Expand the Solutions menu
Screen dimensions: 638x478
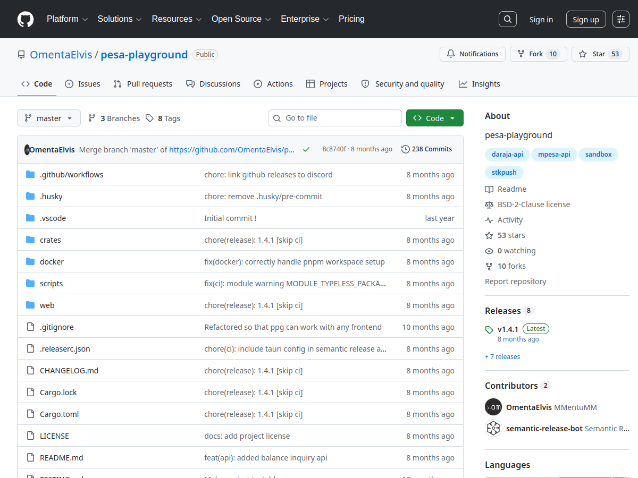(x=120, y=19)
